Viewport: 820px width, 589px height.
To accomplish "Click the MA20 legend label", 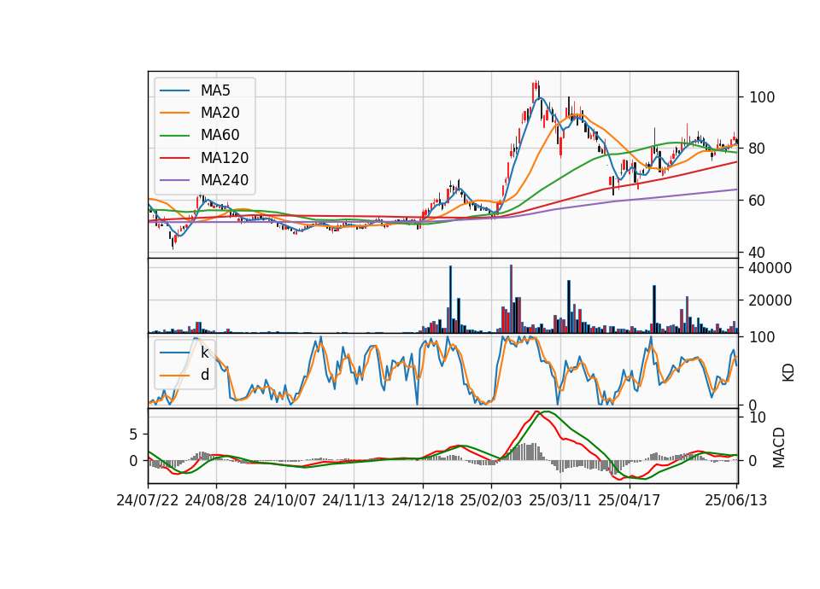I will [x=220, y=113].
